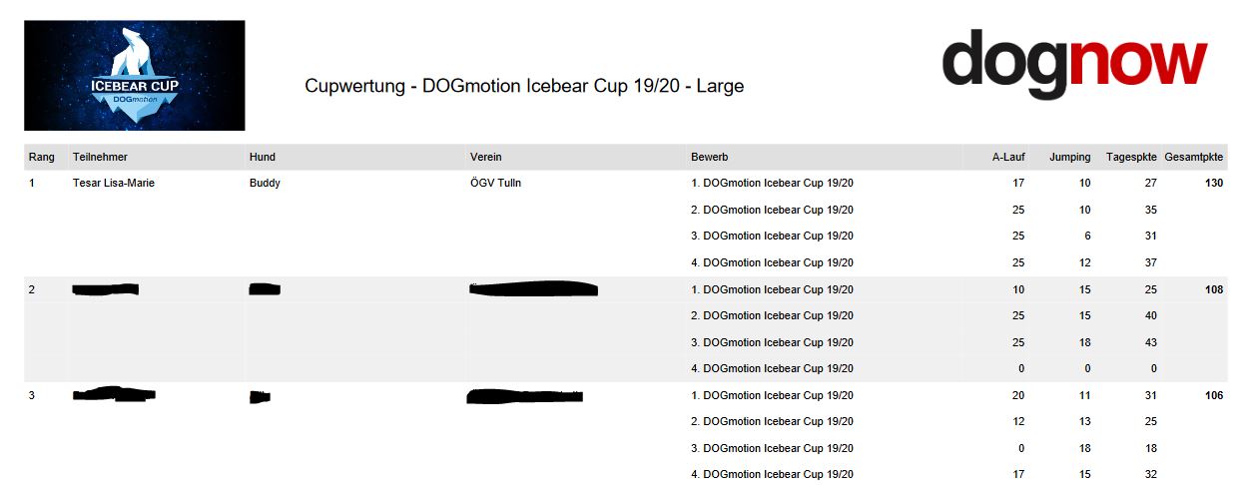Click the Jumping column header
This screenshot has width=1236, height=485.
(1069, 158)
